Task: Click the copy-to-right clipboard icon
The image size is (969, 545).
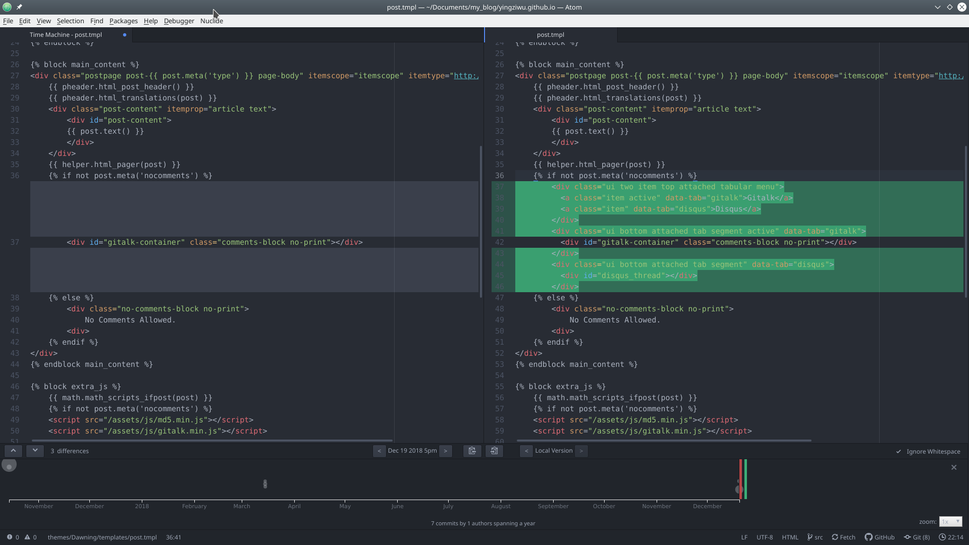Action: pos(494,451)
